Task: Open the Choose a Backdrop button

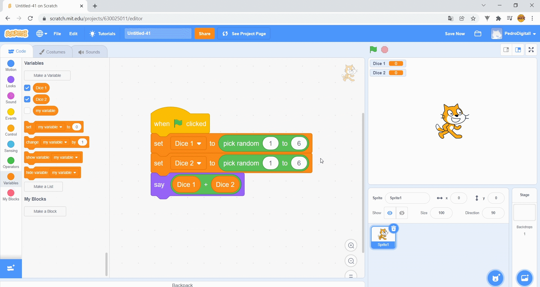Action: point(525,278)
